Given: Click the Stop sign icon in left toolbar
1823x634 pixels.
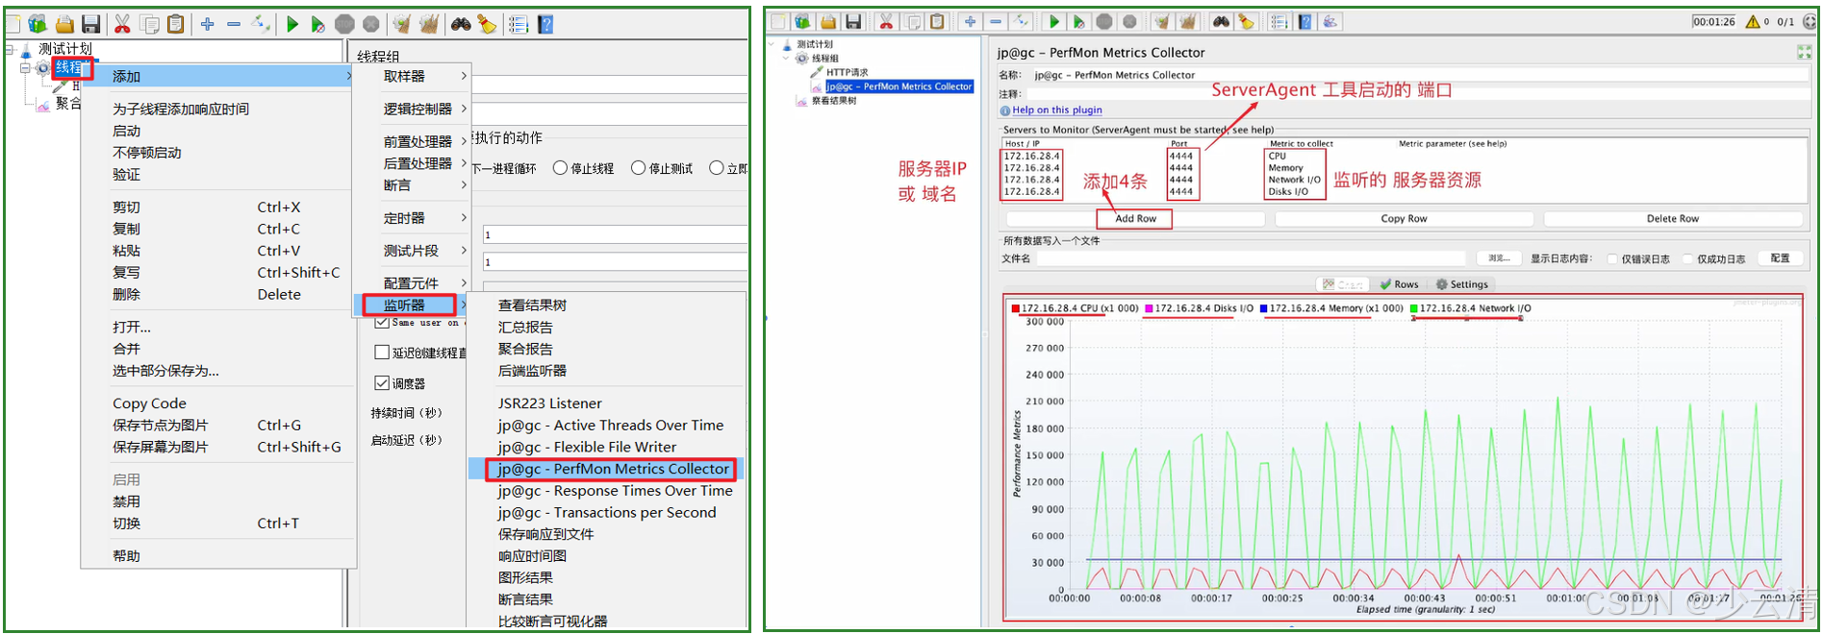Looking at the screenshot, I should (344, 24).
